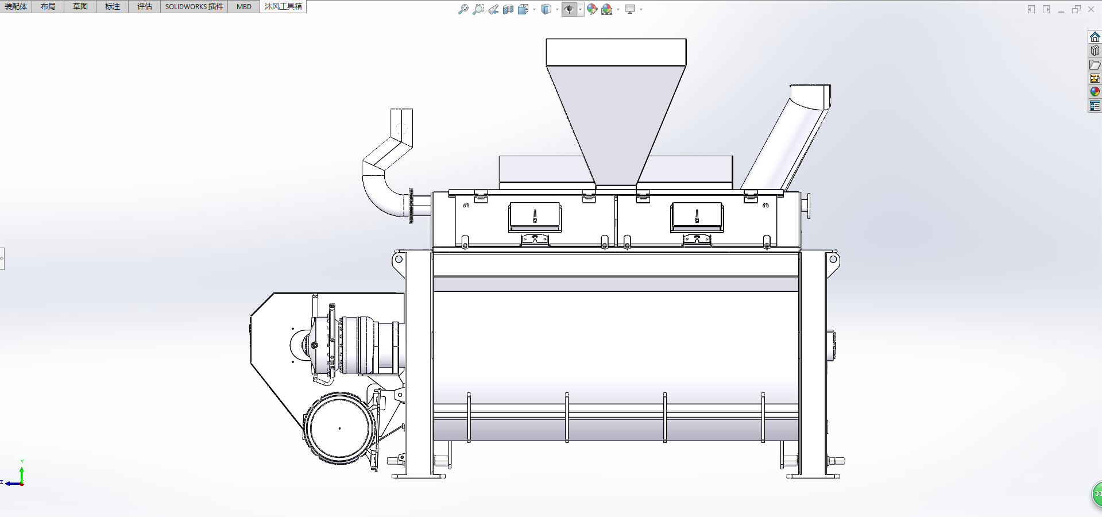Click the Previous View icon
The height and width of the screenshot is (517, 1102).
(x=493, y=9)
